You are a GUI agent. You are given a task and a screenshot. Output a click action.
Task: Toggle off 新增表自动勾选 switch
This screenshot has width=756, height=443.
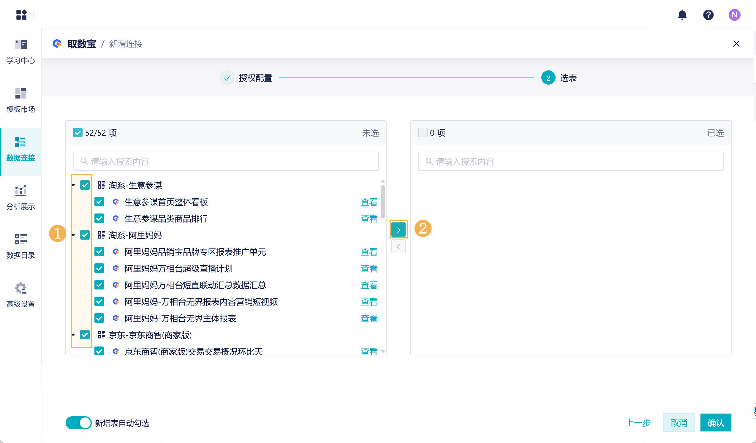(x=79, y=423)
